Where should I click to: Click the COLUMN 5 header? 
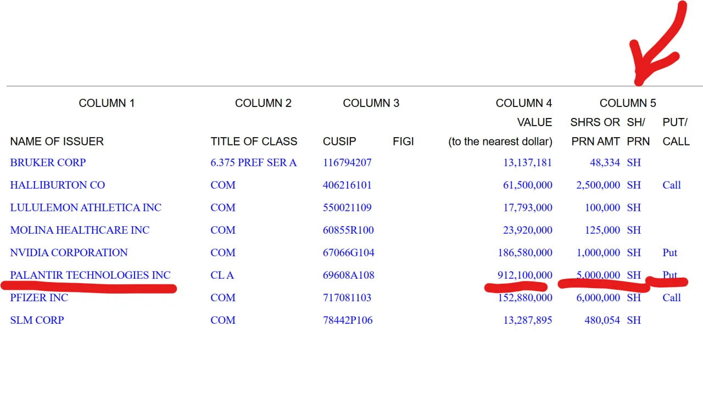pyautogui.click(x=628, y=103)
